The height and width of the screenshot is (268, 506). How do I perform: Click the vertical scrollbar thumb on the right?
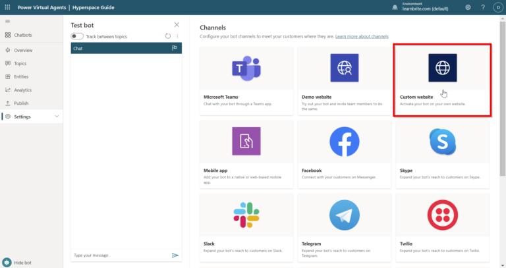point(503,99)
